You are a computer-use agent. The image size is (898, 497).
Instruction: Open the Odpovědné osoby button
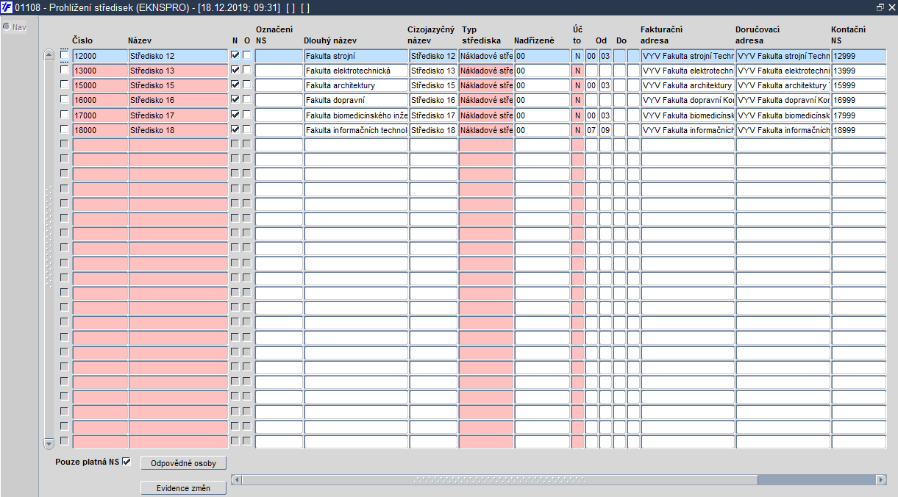tap(183, 463)
